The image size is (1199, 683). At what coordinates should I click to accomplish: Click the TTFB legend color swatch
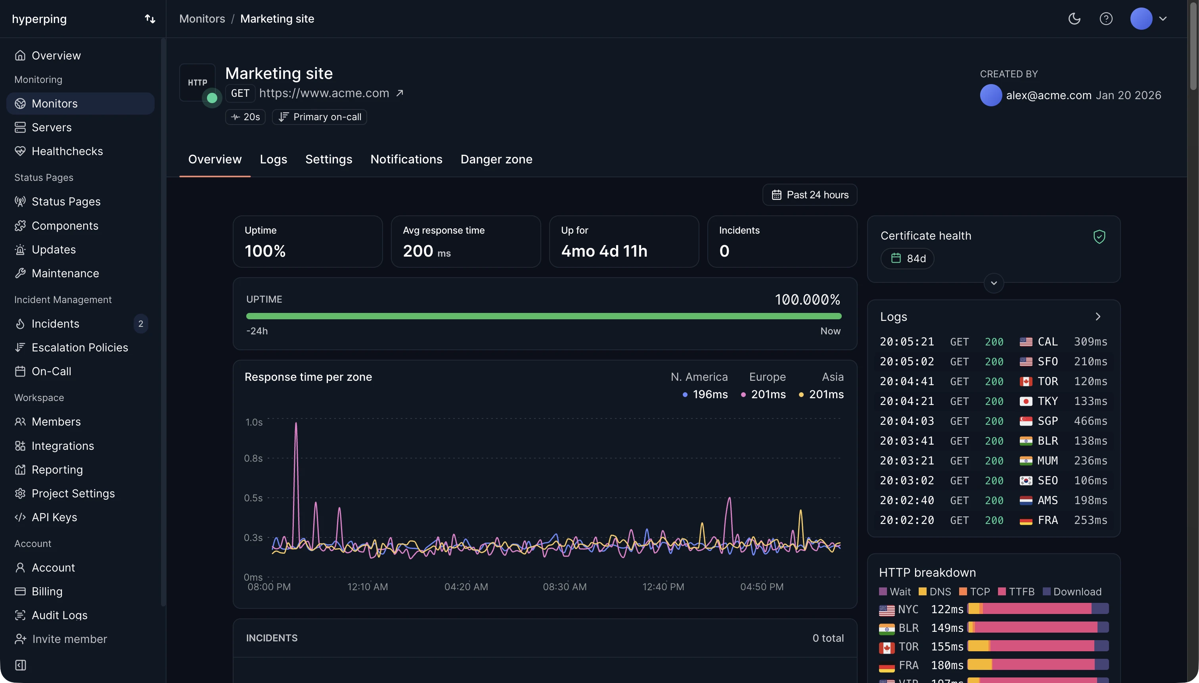click(x=1002, y=591)
